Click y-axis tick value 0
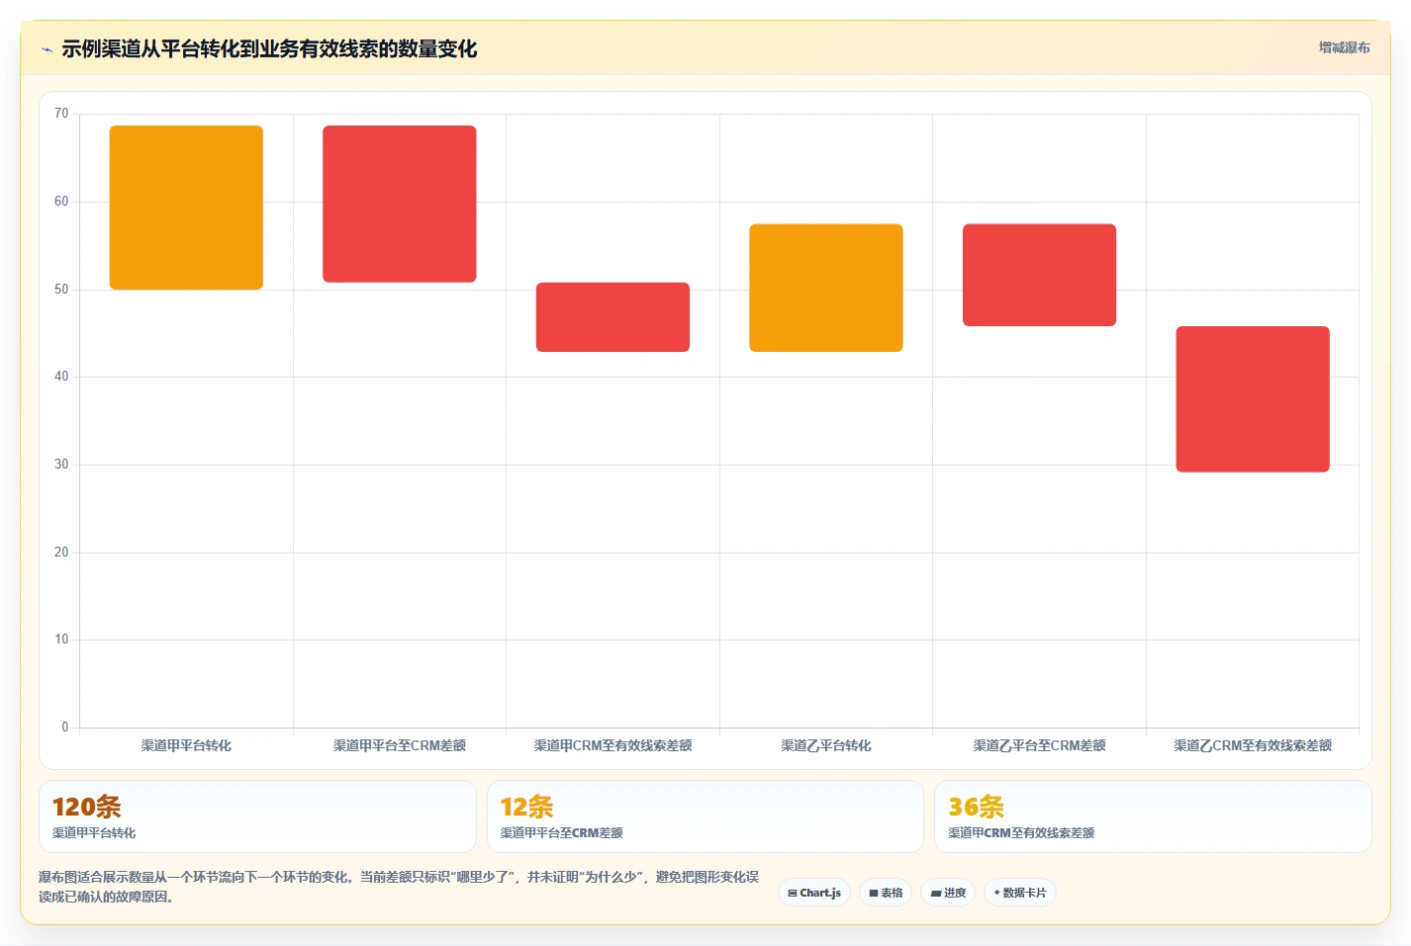This screenshot has height=946, width=1411. tap(65, 728)
